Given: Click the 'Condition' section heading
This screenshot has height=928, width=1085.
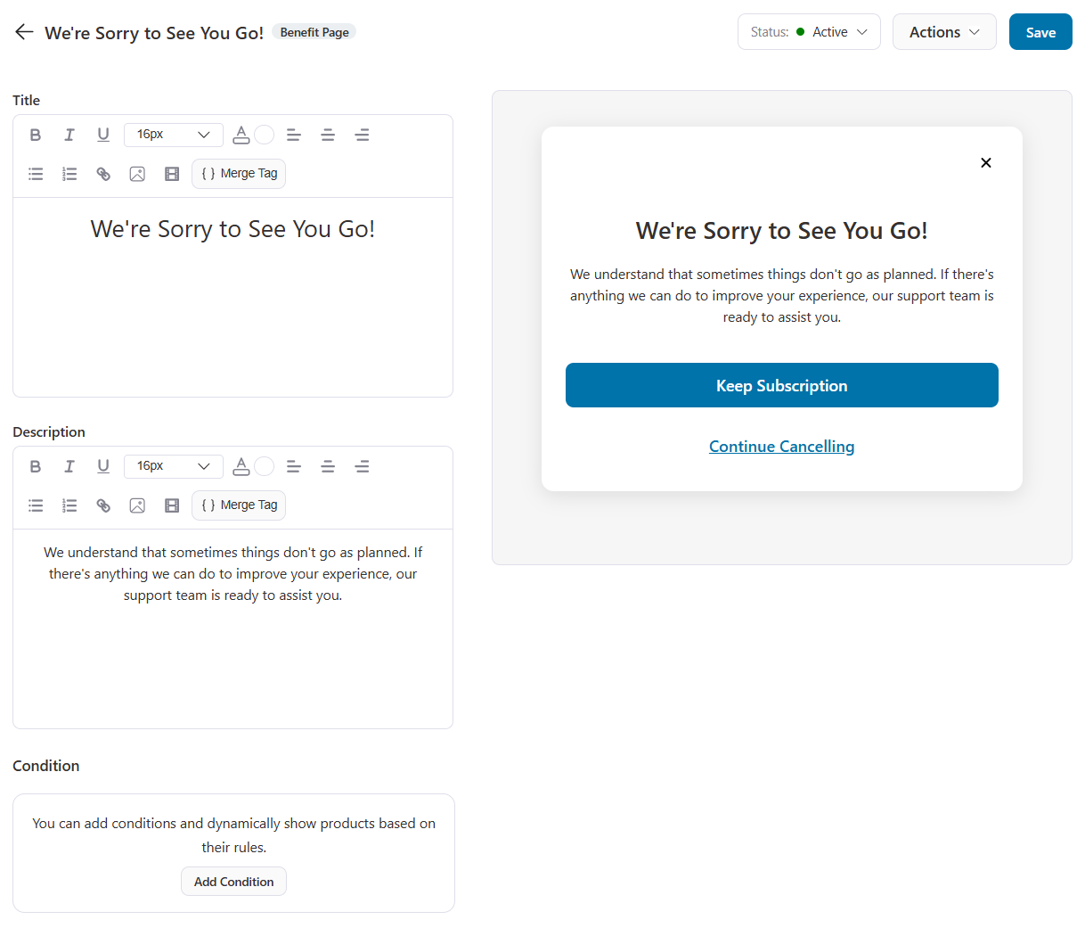Looking at the screenshot, I should tap(46, 766).
